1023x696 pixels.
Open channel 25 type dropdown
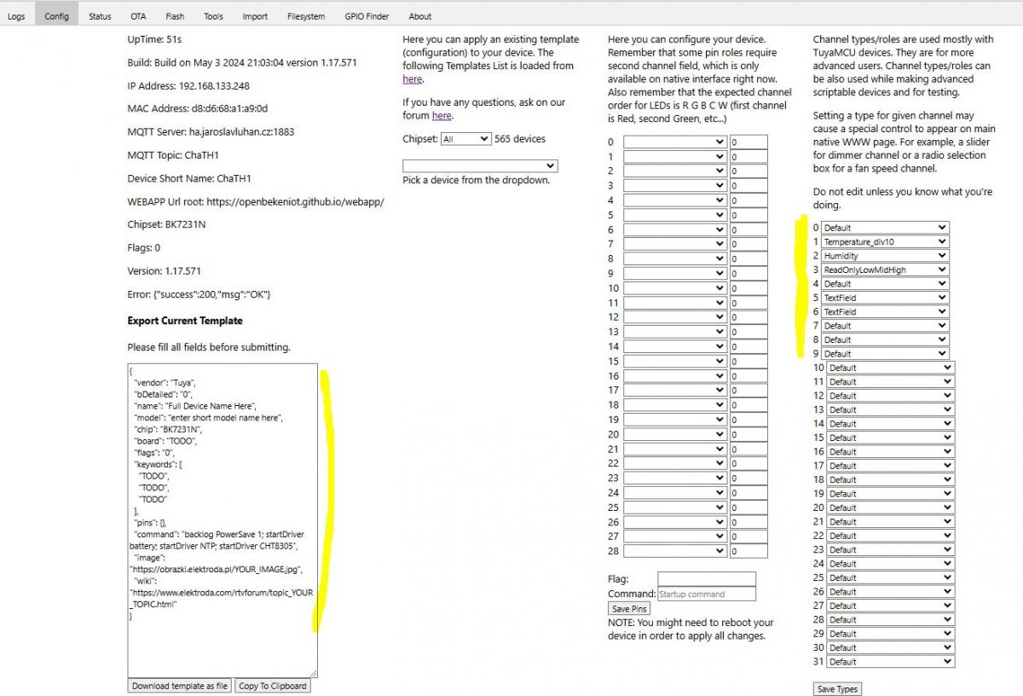click(x=891, y=577)
